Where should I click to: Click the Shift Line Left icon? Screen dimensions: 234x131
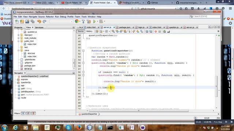pyautogui.click(x=147, y=31)
